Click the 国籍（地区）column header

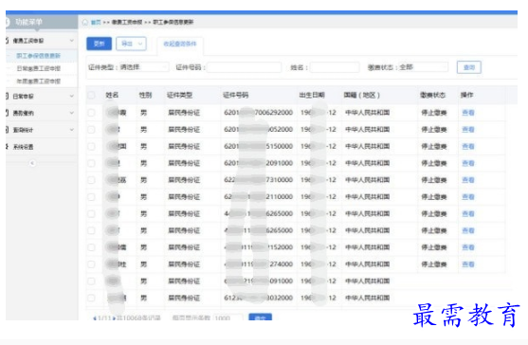(x=362, y=95)
